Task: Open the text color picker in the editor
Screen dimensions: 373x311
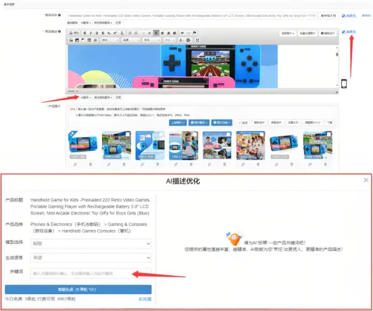Action: click(181, 40)
